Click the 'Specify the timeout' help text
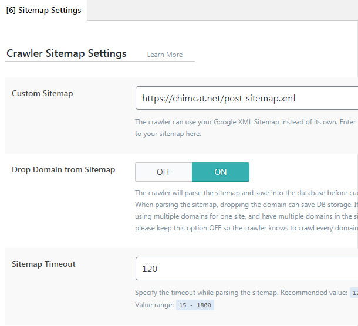Viewport: 358px width, 326px height. point(241,293)
